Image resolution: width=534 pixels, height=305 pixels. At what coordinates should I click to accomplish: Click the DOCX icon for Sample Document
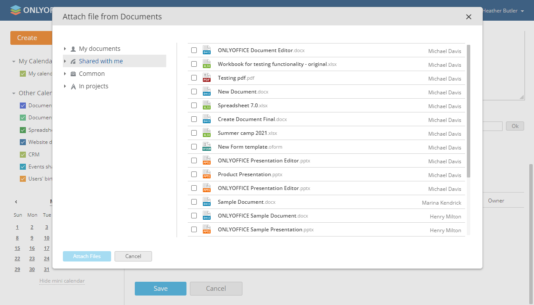(207, 202)
